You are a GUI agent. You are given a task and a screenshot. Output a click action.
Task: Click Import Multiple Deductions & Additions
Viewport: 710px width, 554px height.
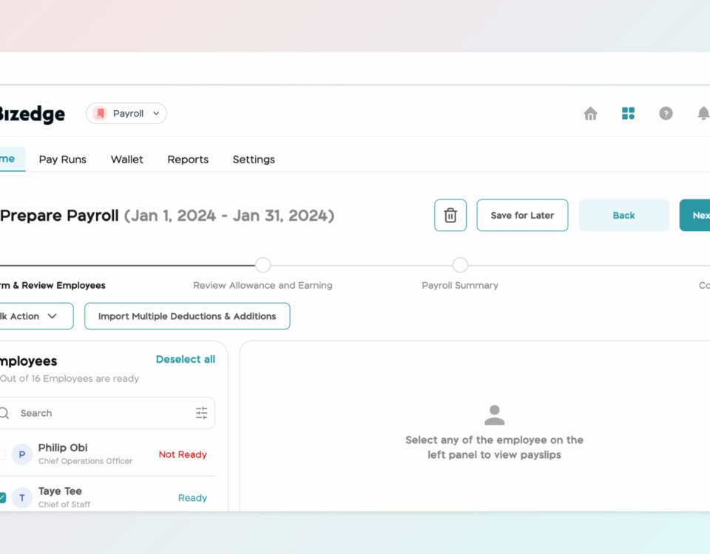[187, 316]
